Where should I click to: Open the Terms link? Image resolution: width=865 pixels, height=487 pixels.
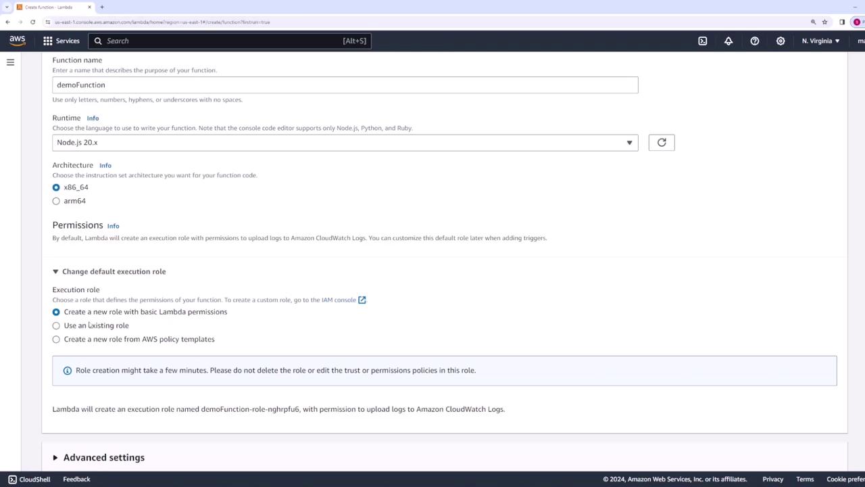pyautogui.click(x=805, y=479)
